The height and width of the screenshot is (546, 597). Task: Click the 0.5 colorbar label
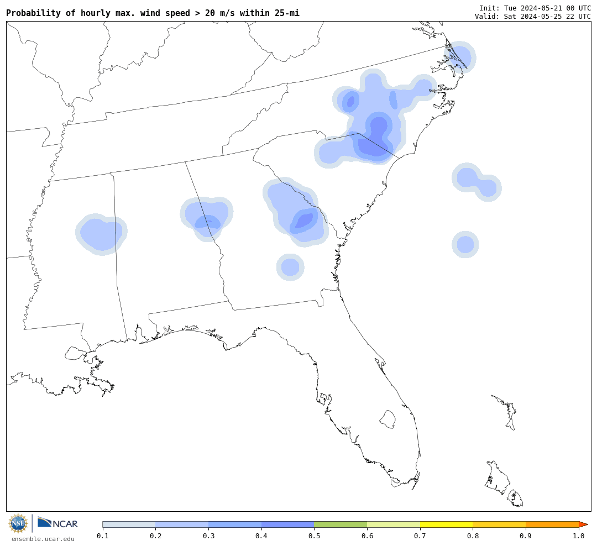pos(314,536)
